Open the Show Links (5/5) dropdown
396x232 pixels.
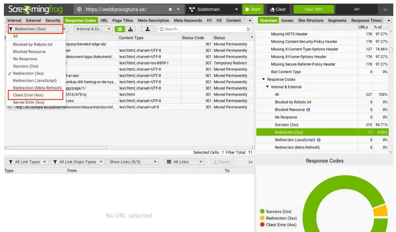133,162
